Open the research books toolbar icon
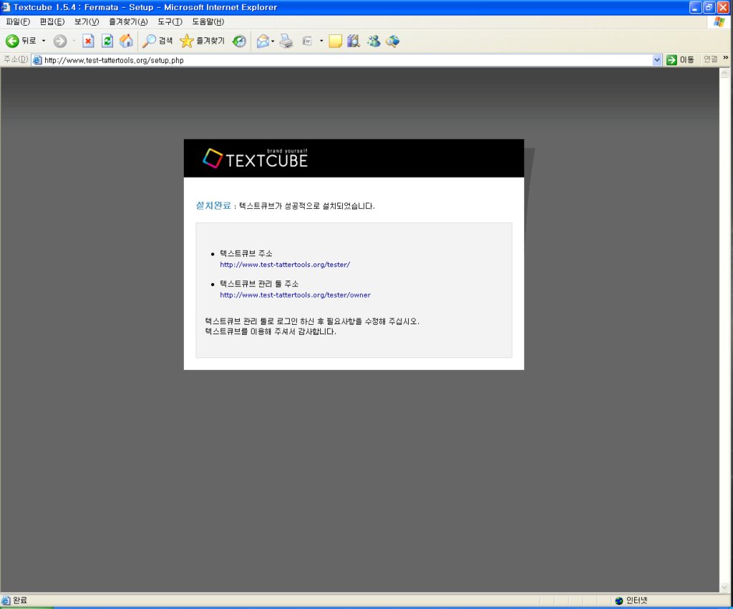 pyautogui.click(x=354, y=41)
